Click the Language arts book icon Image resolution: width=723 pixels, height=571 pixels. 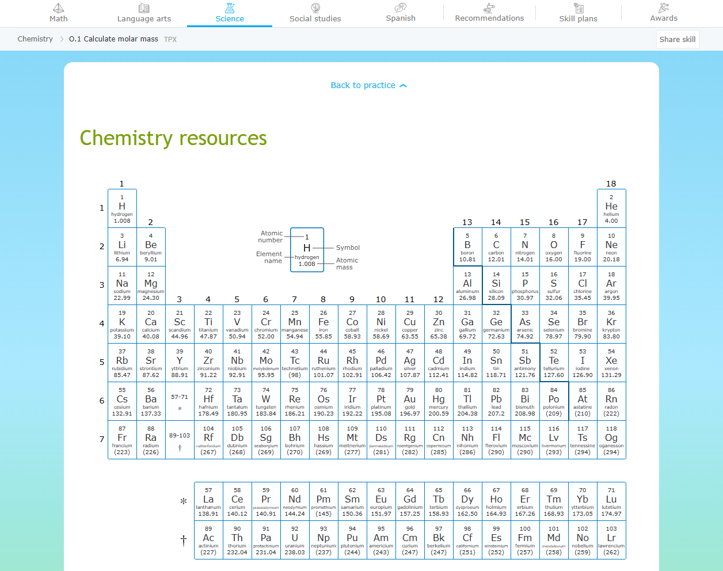coord(144,8)
